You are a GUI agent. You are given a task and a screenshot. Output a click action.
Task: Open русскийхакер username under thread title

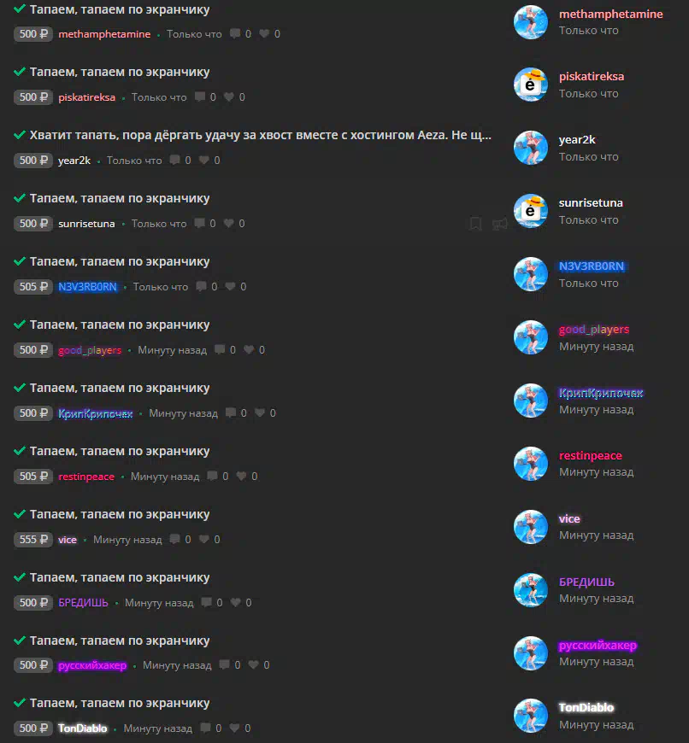pyautogui.click(x=92, y=665)
